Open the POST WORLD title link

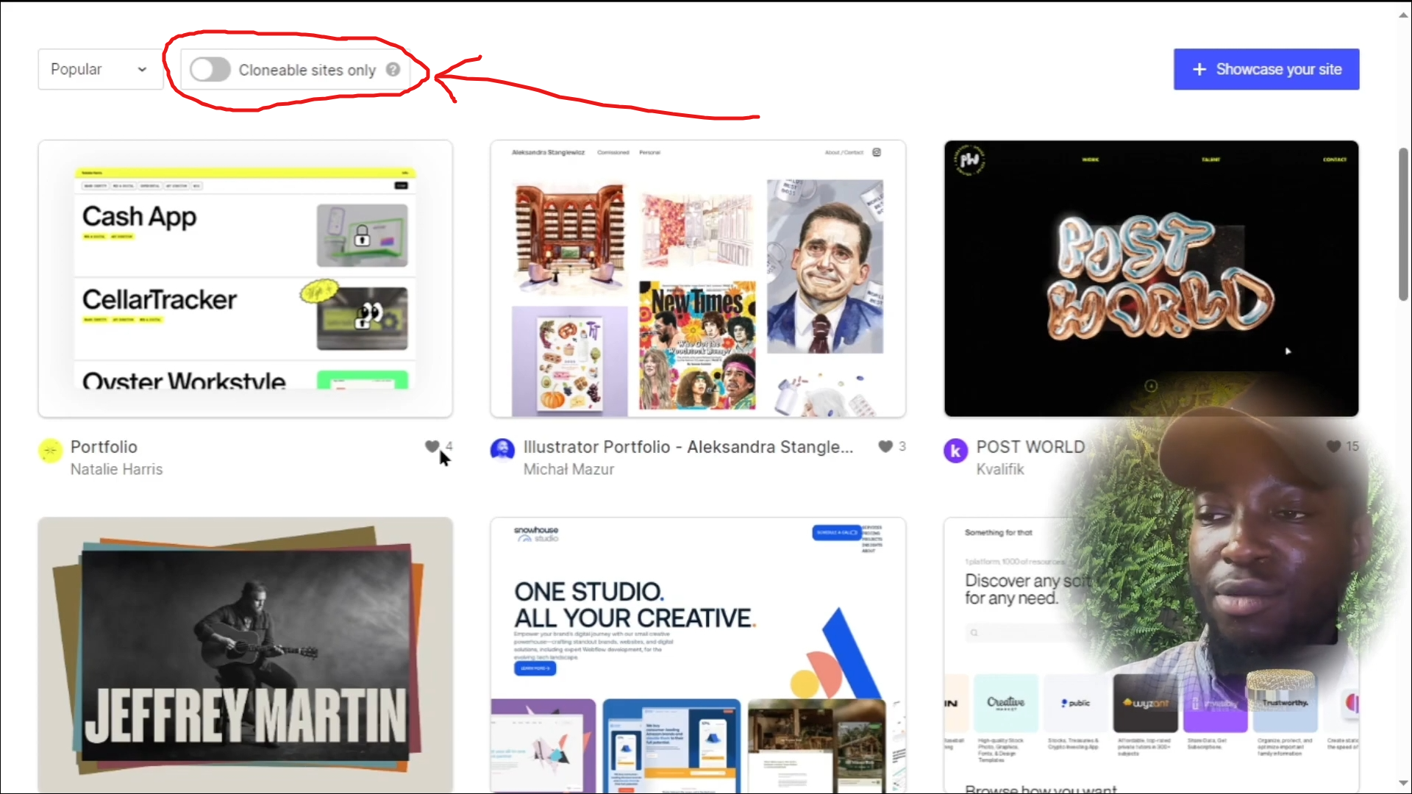click(1030, 447)
